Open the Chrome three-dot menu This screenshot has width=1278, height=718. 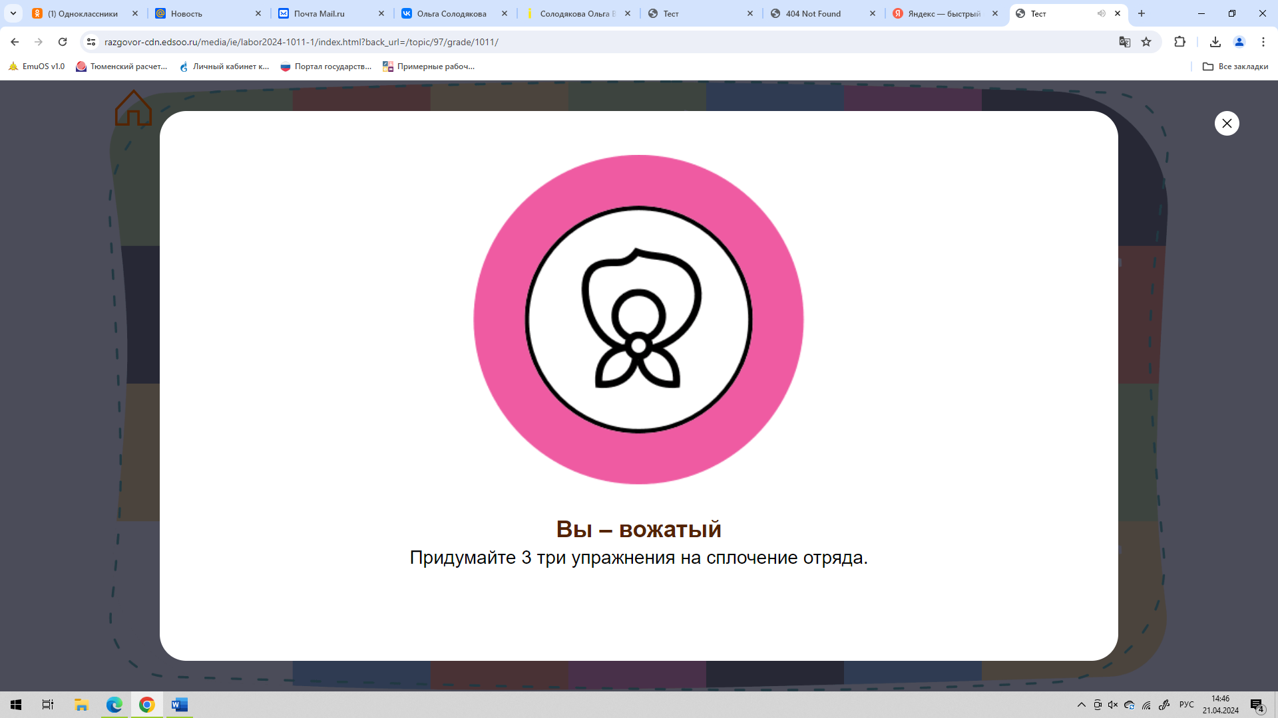[x=1263, y=42]
